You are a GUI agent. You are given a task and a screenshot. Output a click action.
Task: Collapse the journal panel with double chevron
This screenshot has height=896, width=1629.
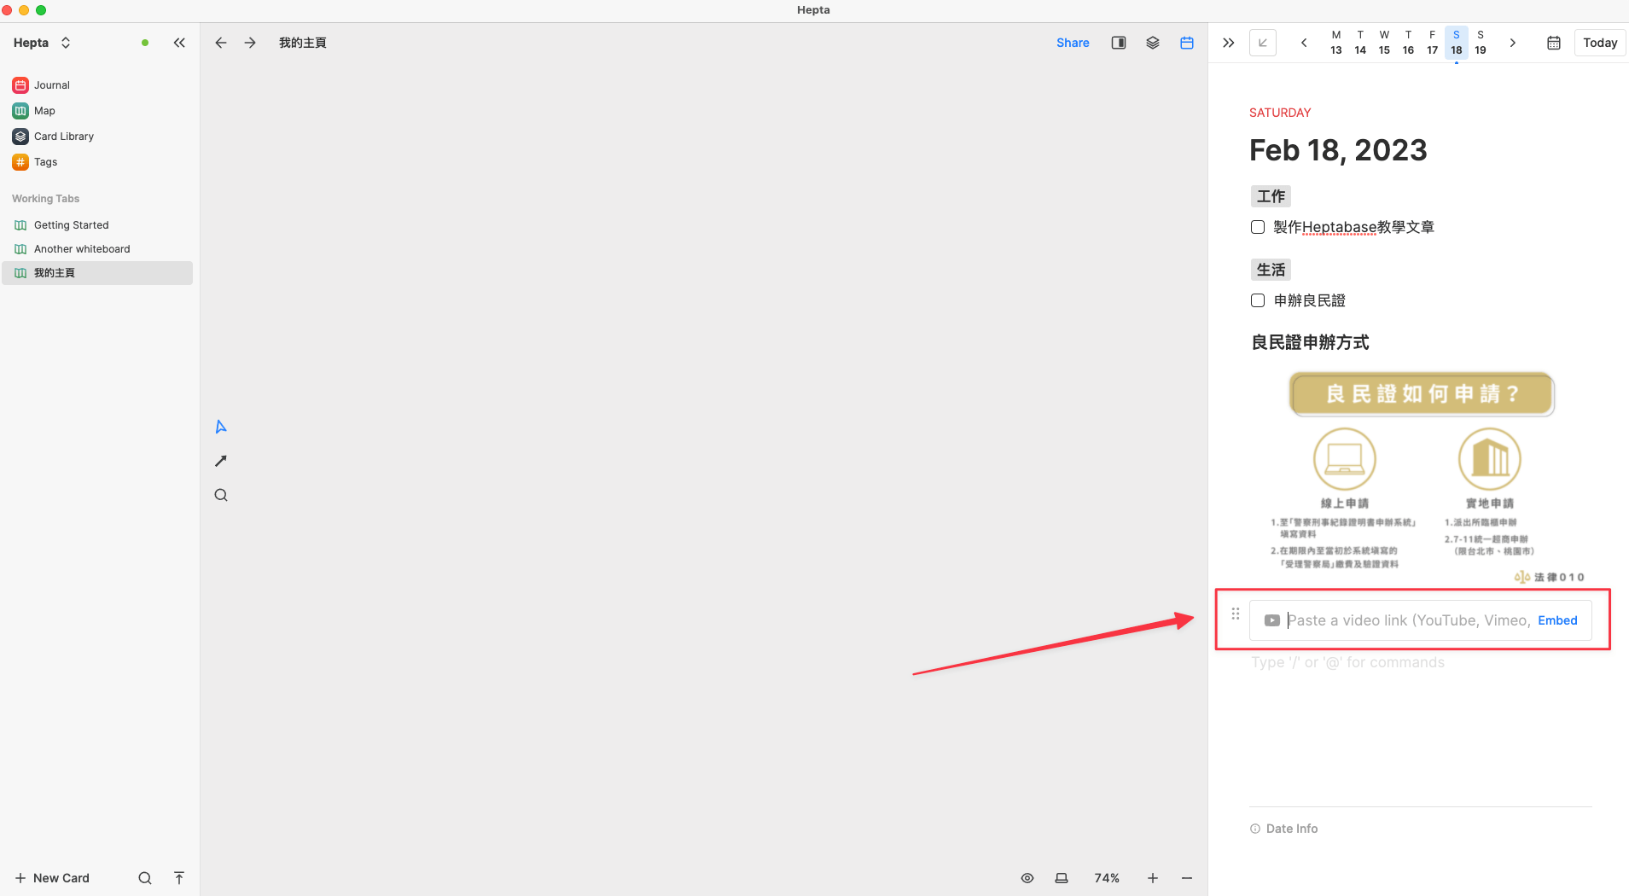click(1228, 43)
